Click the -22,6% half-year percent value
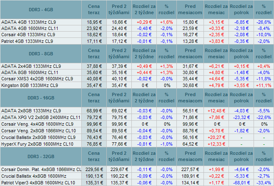Screen dimensions: 274x186 tap(264, 117)
